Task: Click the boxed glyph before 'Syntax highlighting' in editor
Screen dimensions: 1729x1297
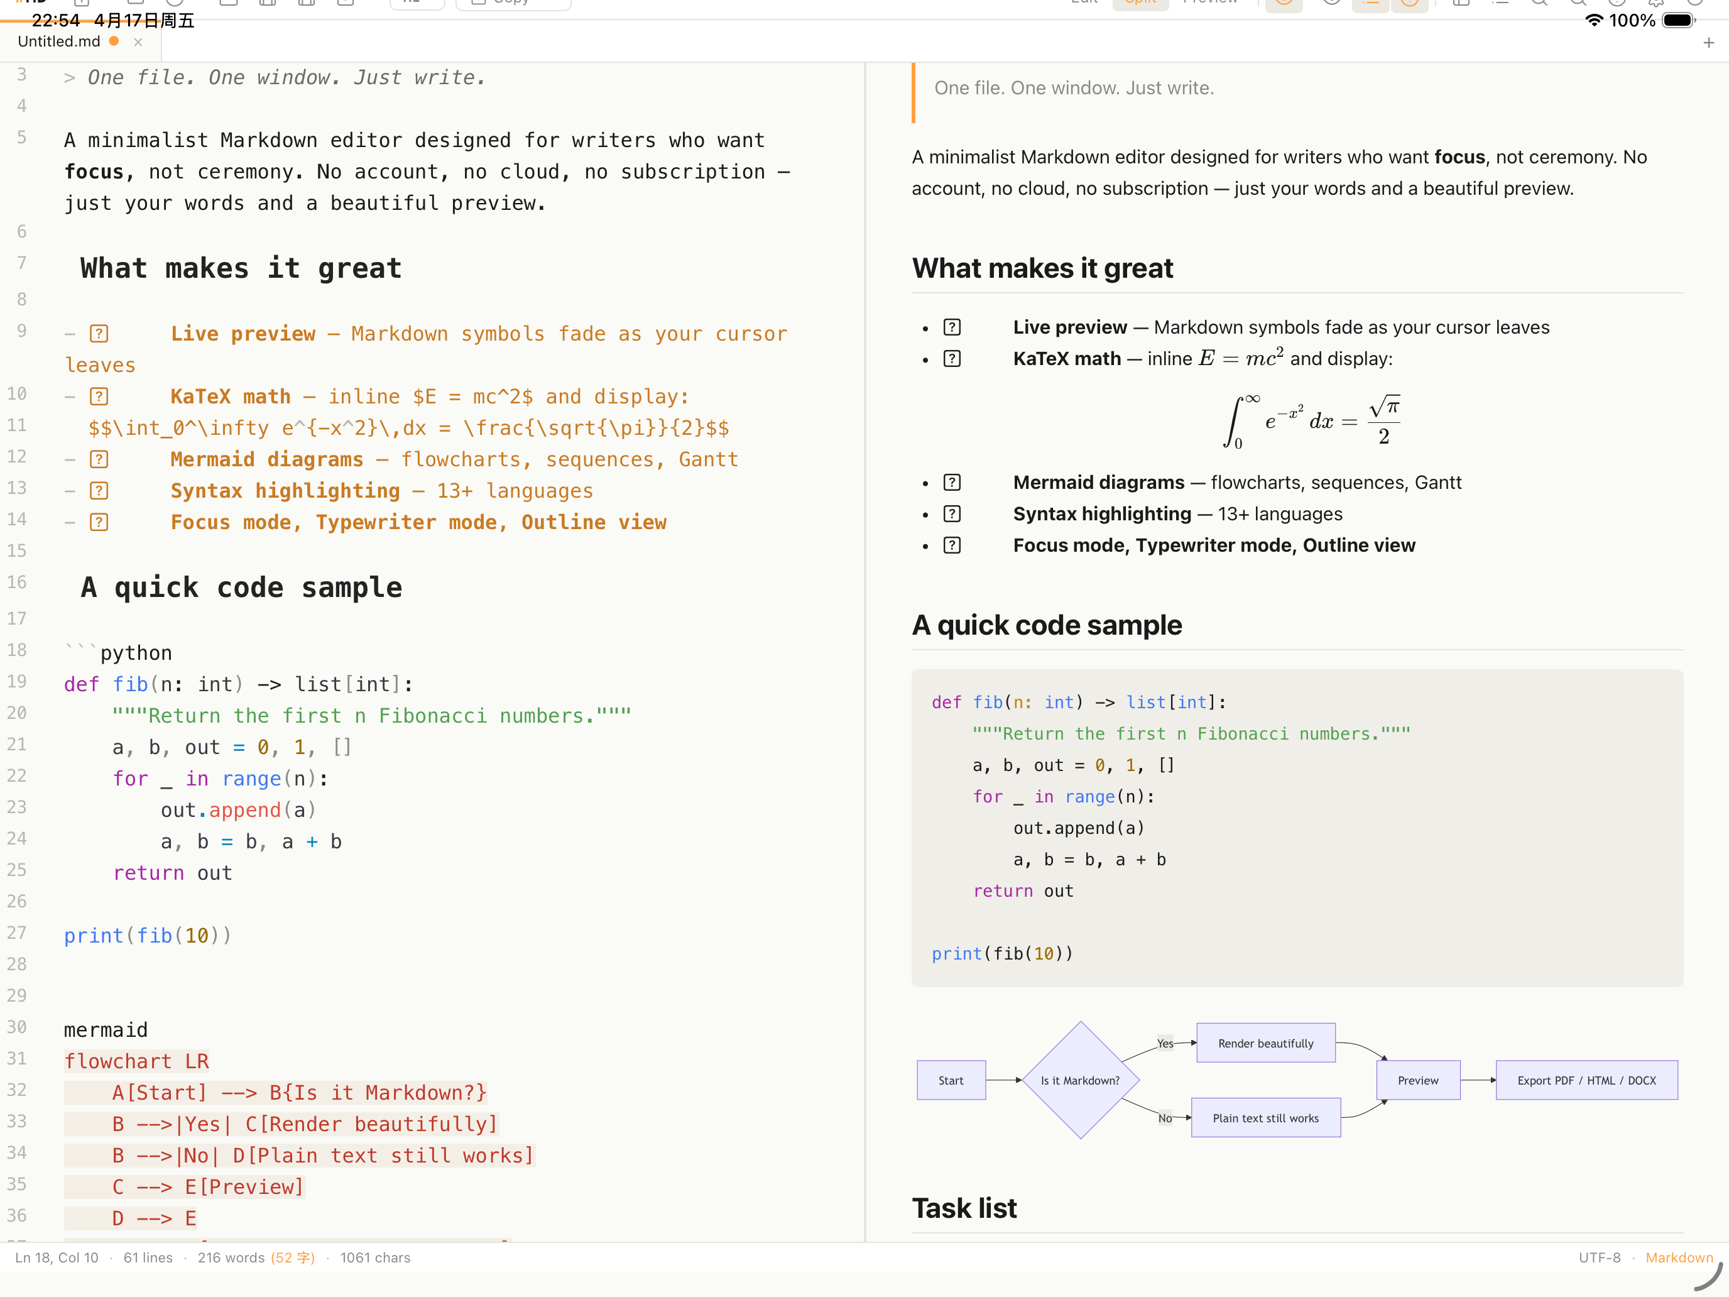Action: 99,491
